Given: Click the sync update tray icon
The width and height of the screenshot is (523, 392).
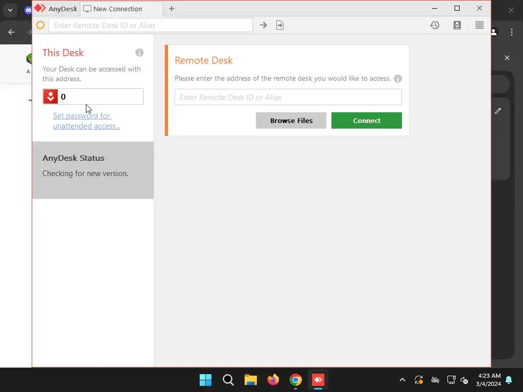Looking at the screenshot, I should (x=419, y=380).
